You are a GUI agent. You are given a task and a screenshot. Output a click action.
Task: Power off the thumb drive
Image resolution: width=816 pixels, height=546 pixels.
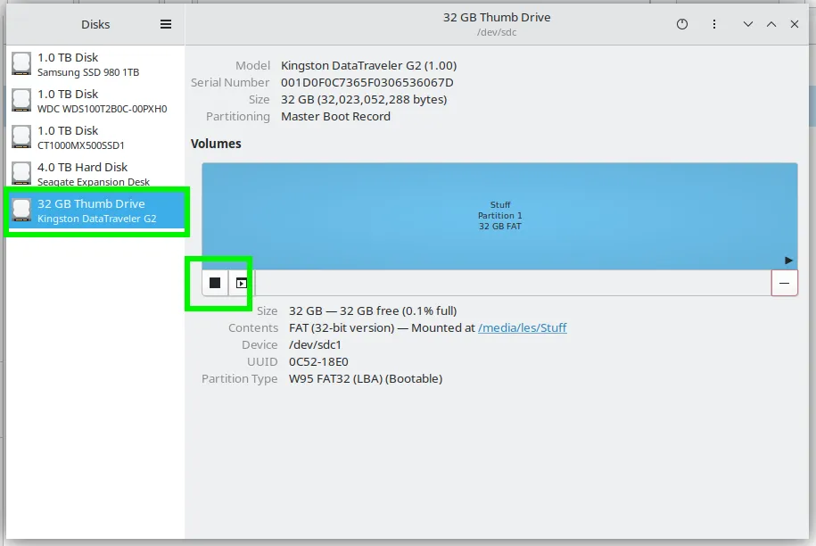click(681, 24)
